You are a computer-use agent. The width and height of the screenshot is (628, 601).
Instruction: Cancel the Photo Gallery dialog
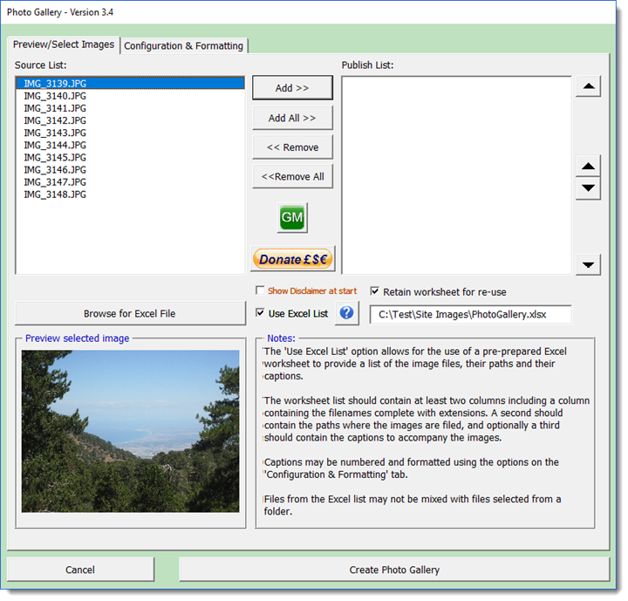[80, 570]
